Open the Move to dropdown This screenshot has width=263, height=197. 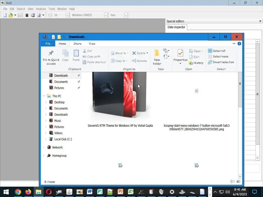click(119, 53)
